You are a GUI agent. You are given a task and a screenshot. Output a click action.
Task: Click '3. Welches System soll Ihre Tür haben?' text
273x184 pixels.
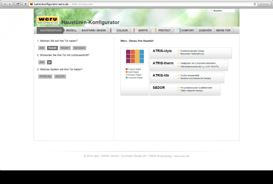[60, 70]
